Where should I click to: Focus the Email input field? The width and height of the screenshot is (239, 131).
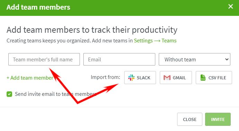point(119,59)
